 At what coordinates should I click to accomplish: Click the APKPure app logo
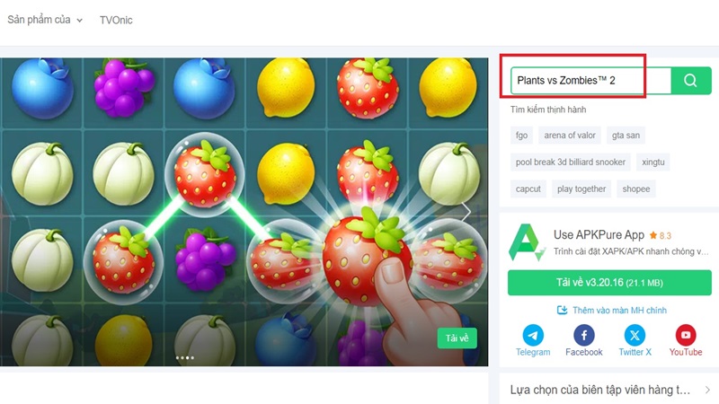click(527, 242)
